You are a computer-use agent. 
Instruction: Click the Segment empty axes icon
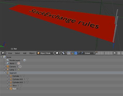click(8, 73)
